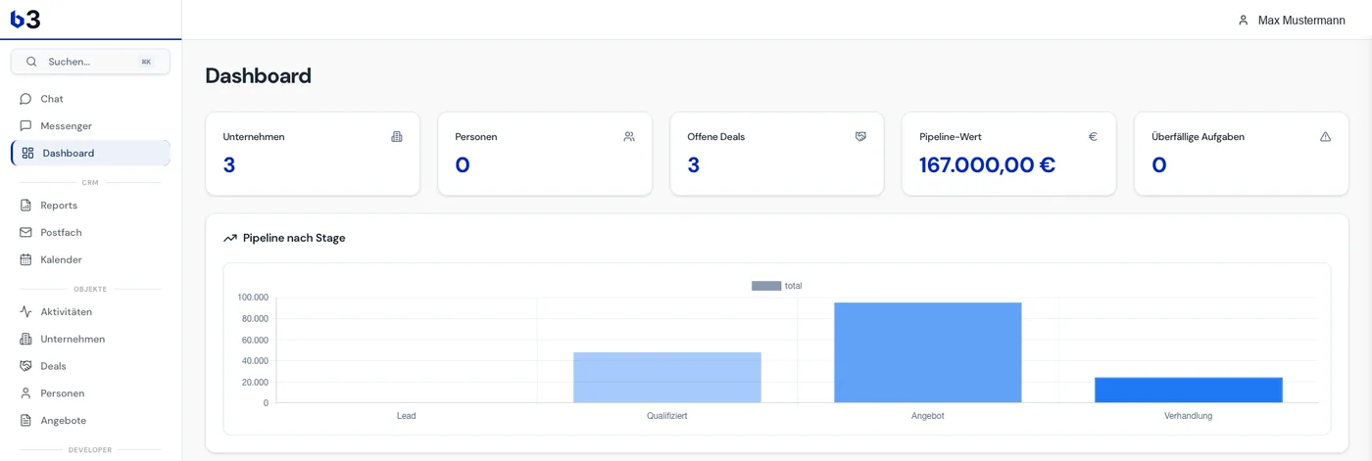Open Max Mustermann user menu

1291,21
